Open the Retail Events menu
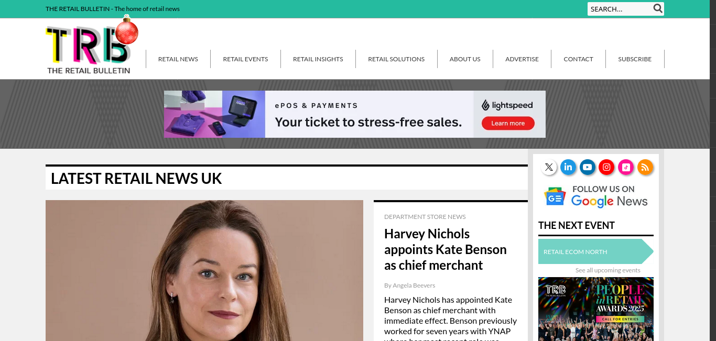The height and width of the screenshot is (341, 716). point(245,59)
